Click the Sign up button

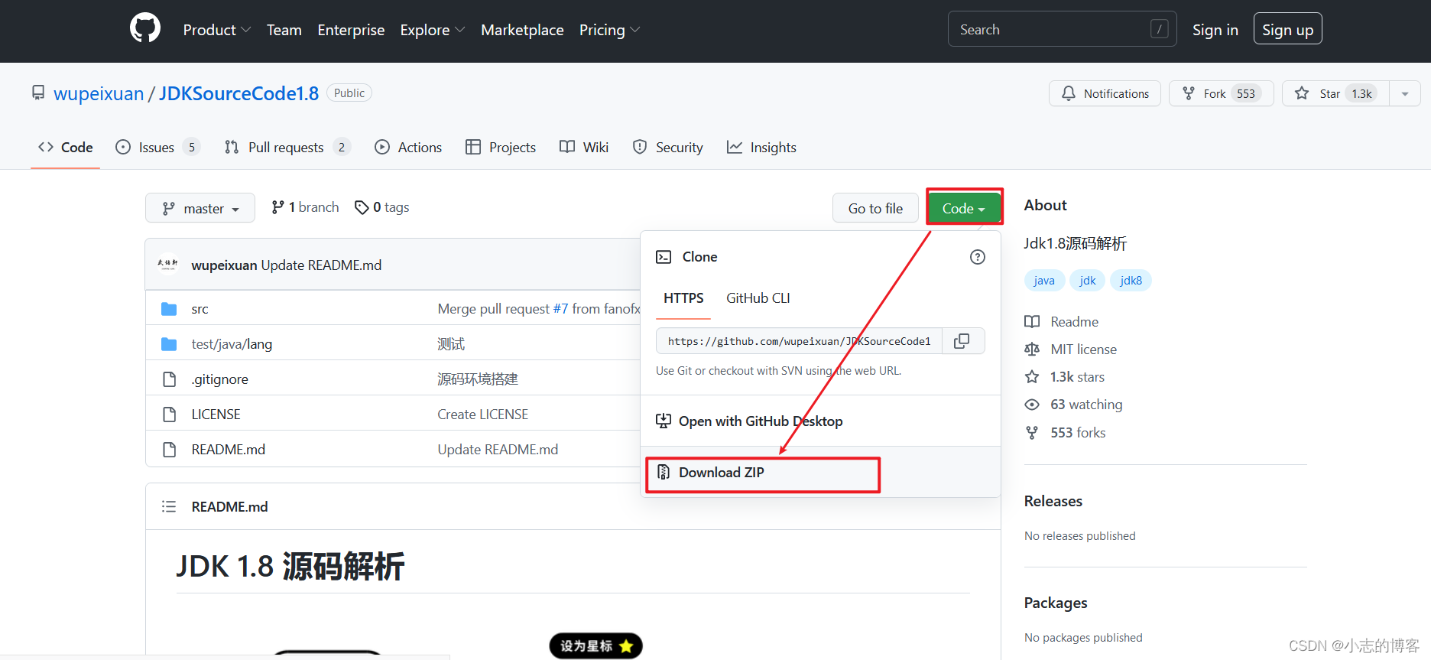point(1287,29)
